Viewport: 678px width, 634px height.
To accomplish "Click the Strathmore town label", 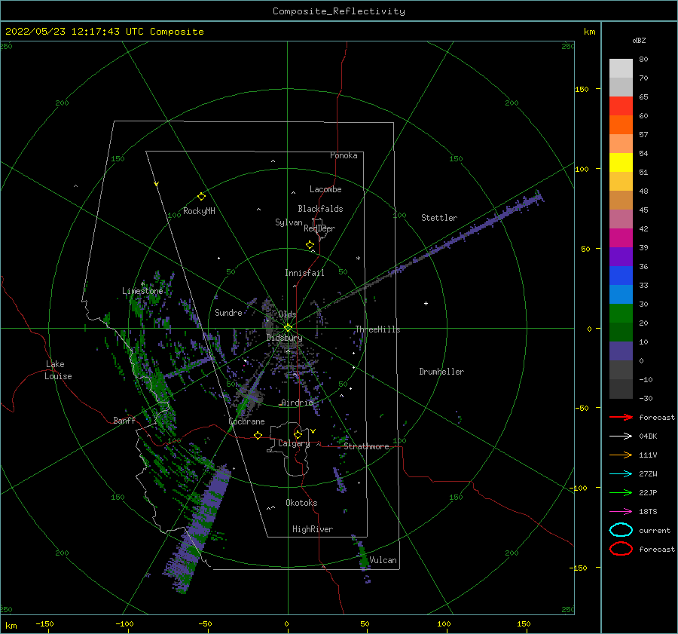I will point(366,446).
